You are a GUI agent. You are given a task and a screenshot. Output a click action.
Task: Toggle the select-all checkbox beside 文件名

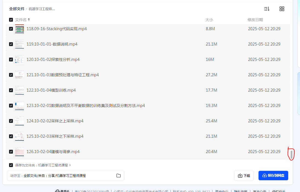click(x=11, y=20)
